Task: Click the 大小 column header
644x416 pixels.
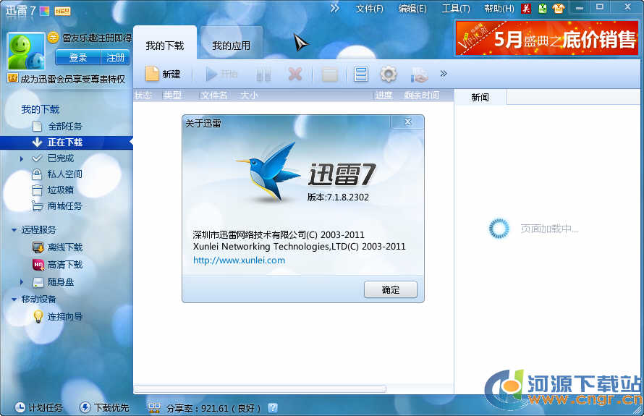Action: (250, 95)
